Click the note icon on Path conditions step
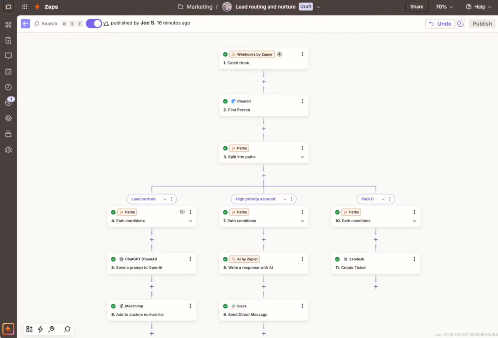498x338 pixels. 182,212
